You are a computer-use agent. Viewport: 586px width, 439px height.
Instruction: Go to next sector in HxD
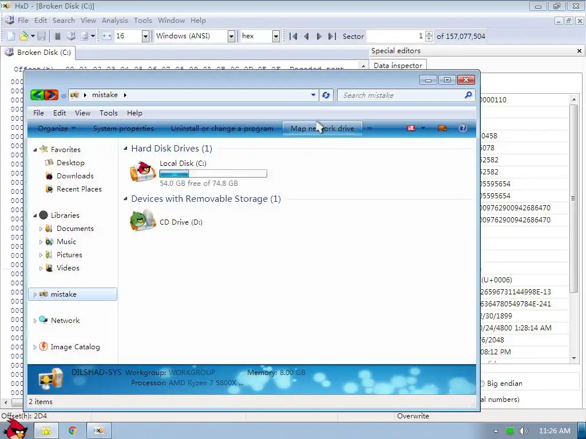[319, 36]
